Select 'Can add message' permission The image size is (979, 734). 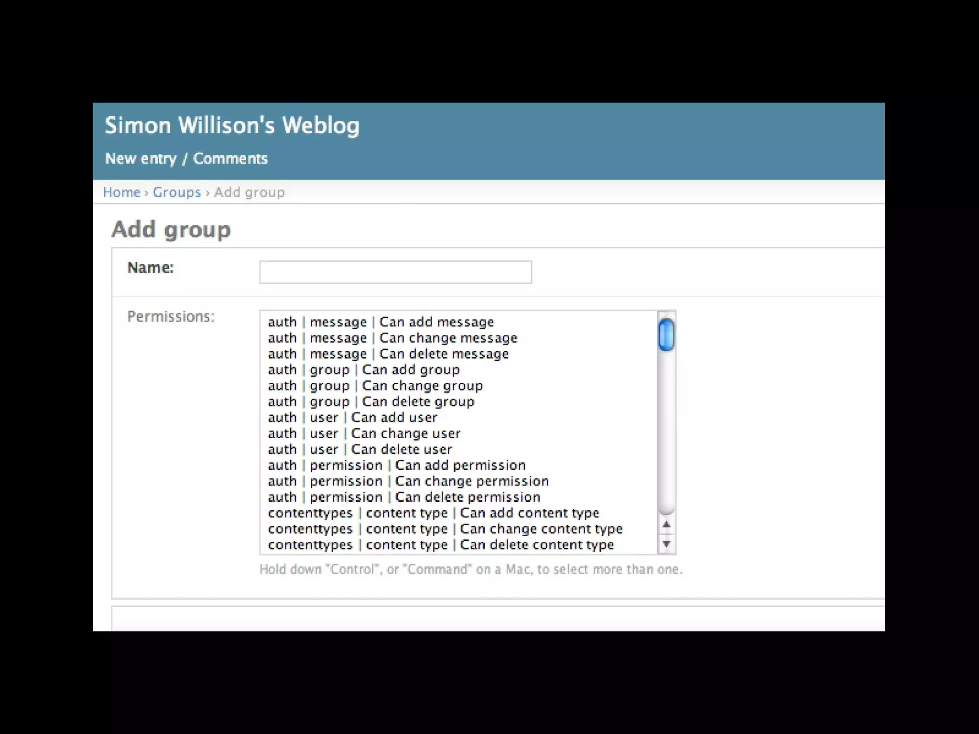coord(381,322)
